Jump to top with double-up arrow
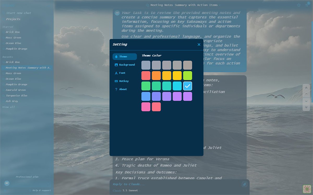Screen dimensions: 313x195 coord(306,88)
